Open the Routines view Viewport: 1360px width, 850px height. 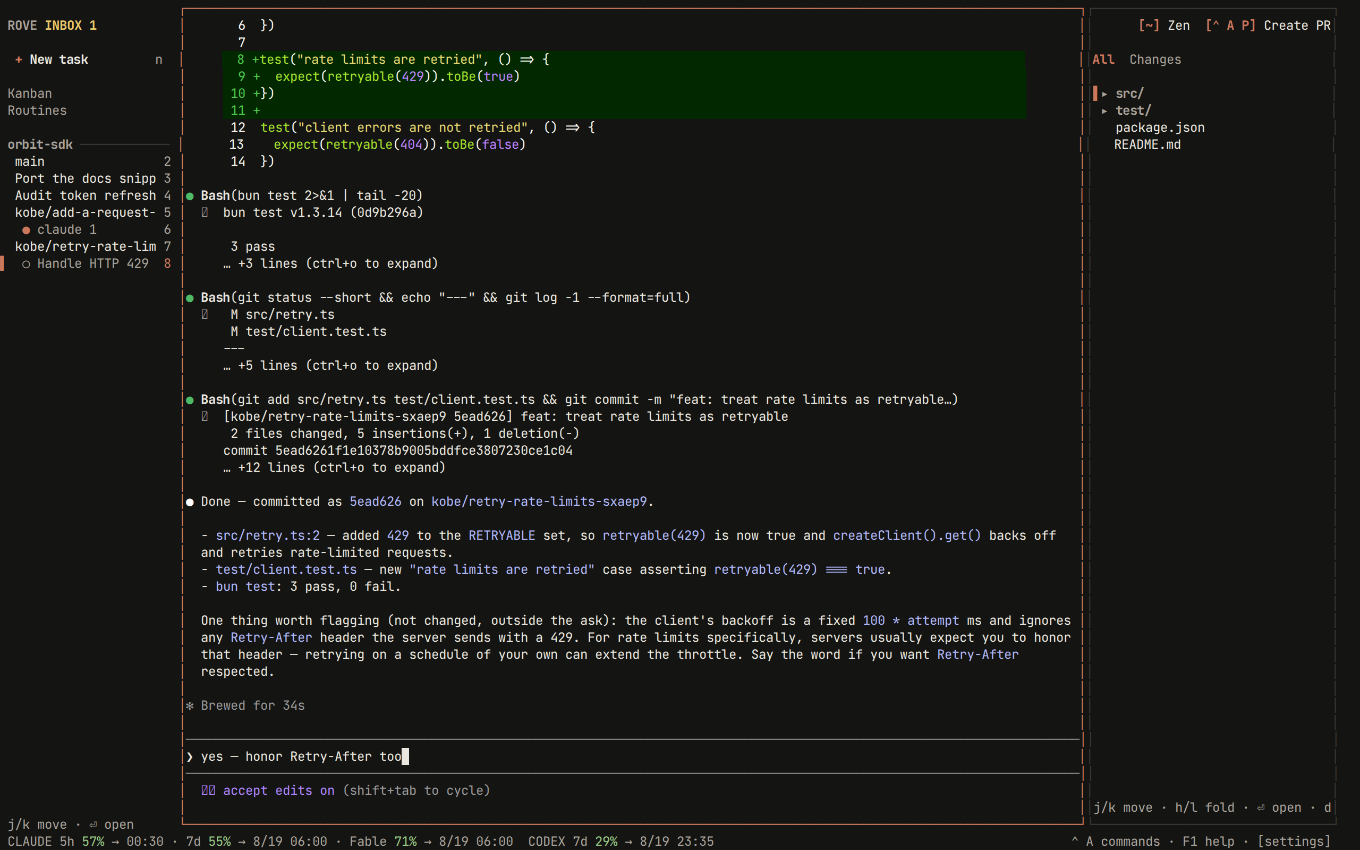[37, 110]
